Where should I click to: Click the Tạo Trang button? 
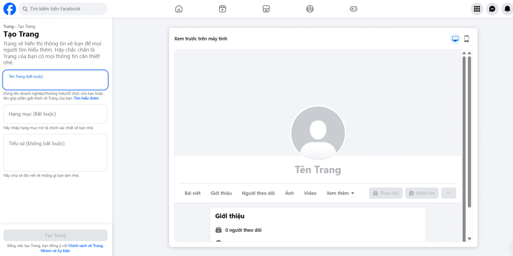pyautogui.click(x=55, y=235)
